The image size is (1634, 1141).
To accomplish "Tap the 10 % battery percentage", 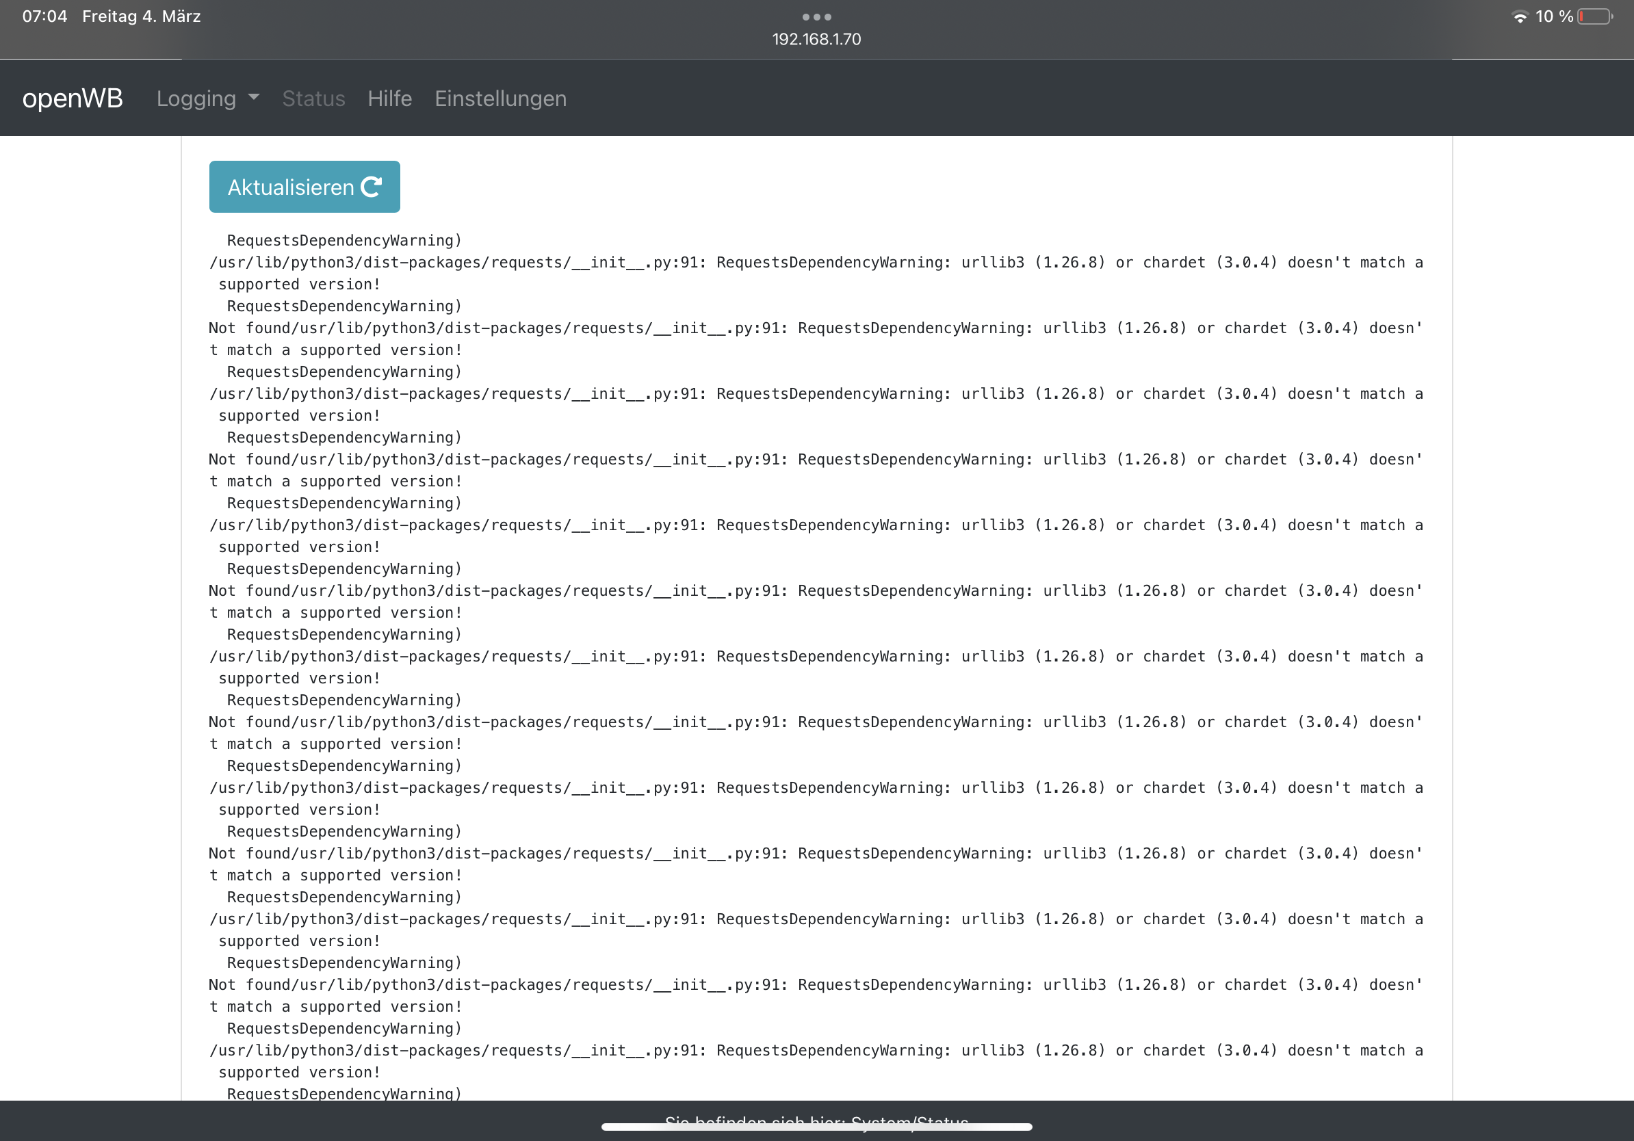I will [1553, 16].
